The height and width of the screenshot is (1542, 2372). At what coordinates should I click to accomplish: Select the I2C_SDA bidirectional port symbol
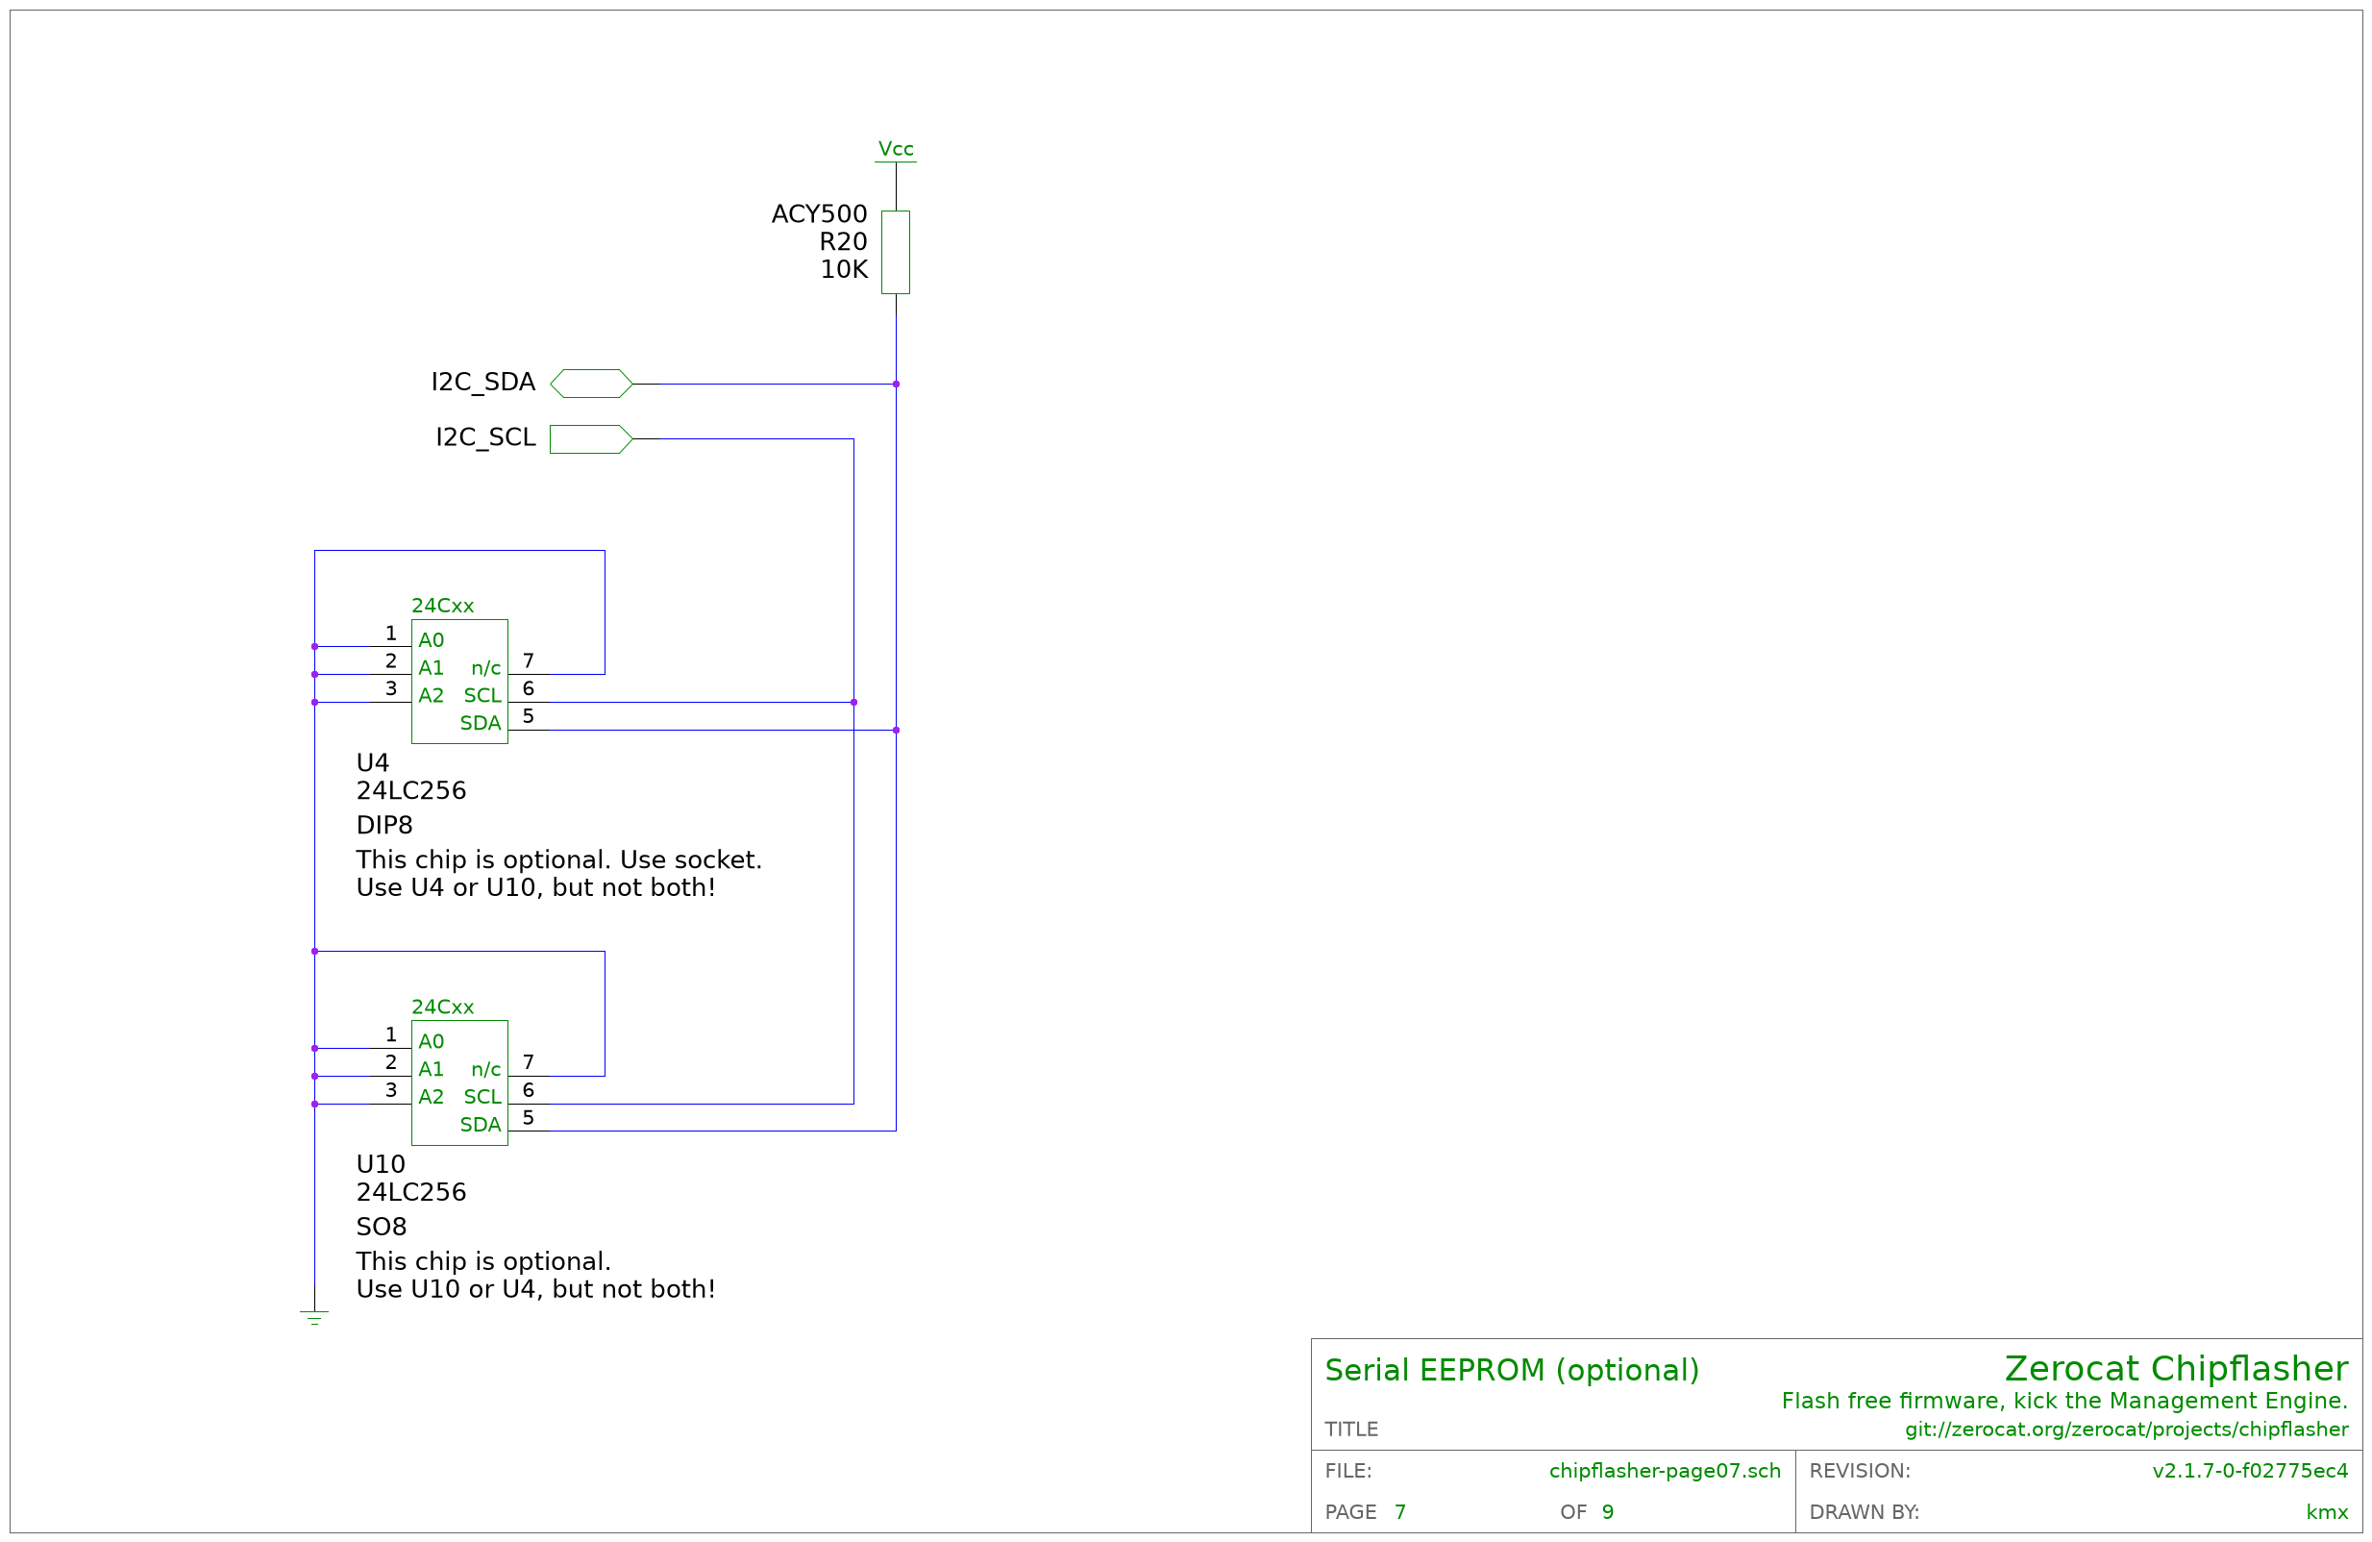[x=591, y=384]
